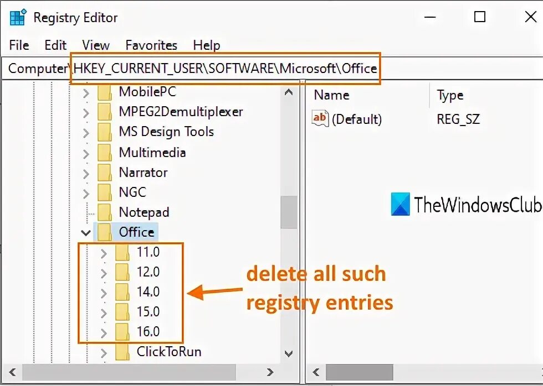Click the Narrator folder icon
Screen dimensions: 543x386
[x=104, y=173]
